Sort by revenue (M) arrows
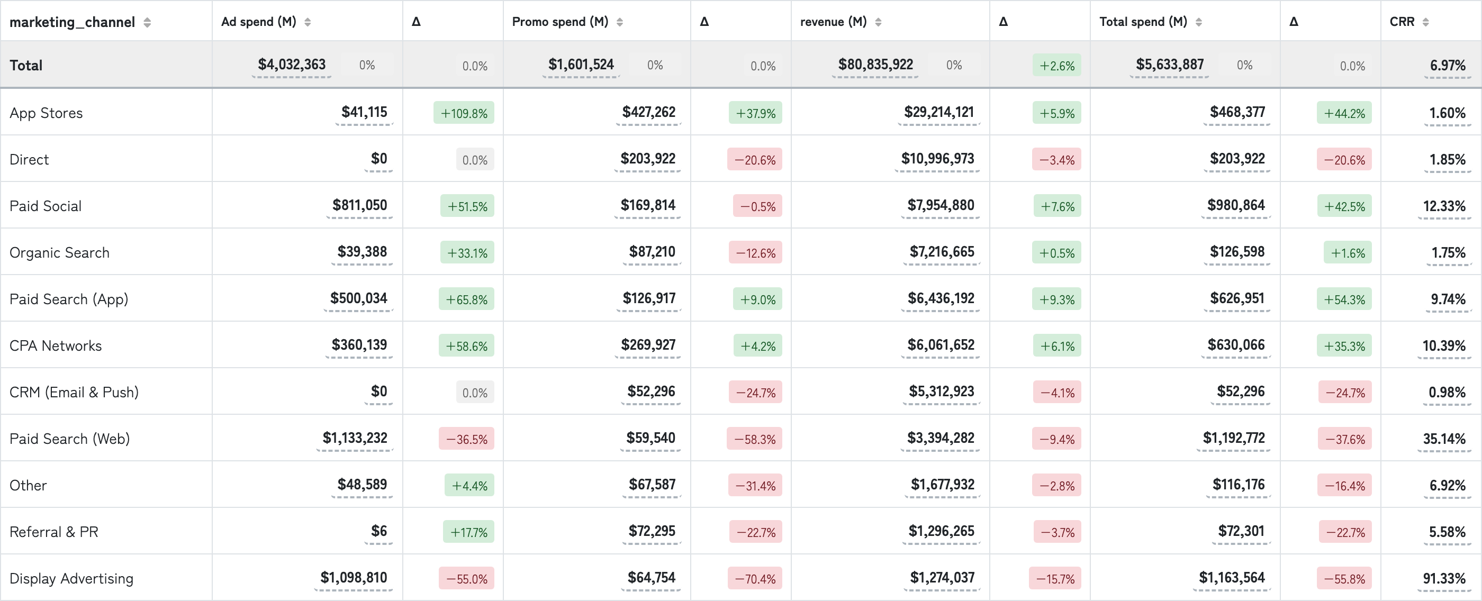This screenshot has width=1482, height=601. (878, 22)
